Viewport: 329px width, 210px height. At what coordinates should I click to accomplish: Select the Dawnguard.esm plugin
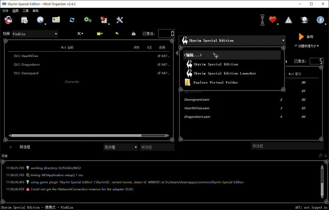250,99
